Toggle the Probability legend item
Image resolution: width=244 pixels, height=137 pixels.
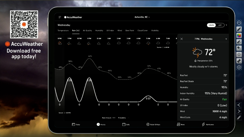tap(124, 118)
